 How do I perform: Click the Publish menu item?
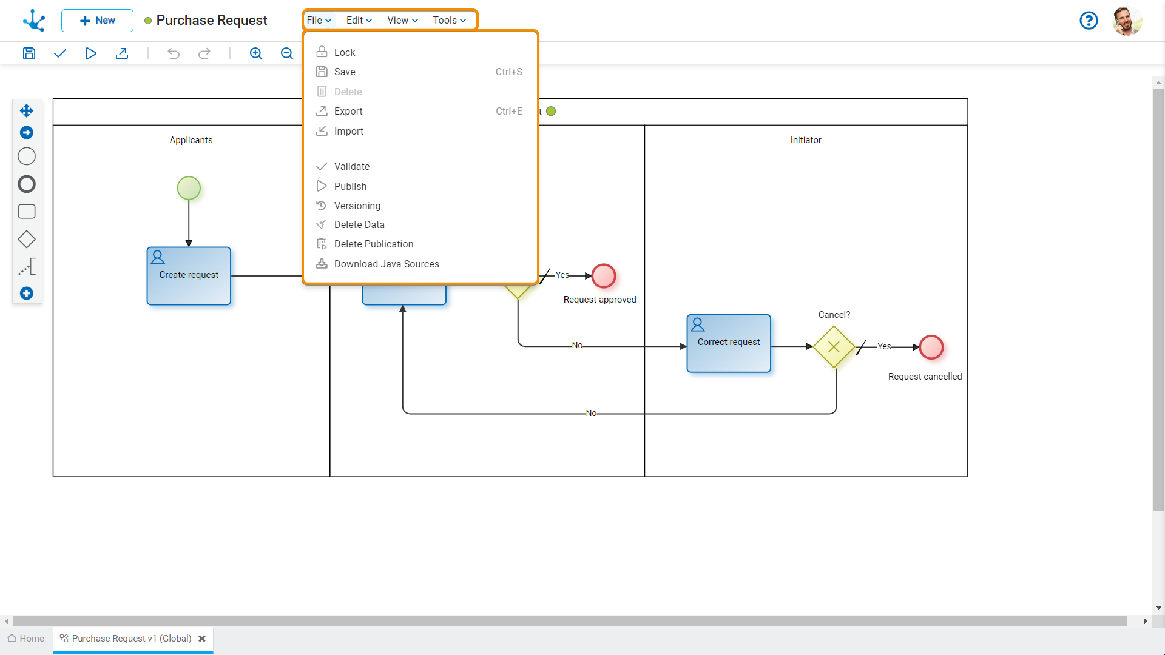tap(351, 186)
